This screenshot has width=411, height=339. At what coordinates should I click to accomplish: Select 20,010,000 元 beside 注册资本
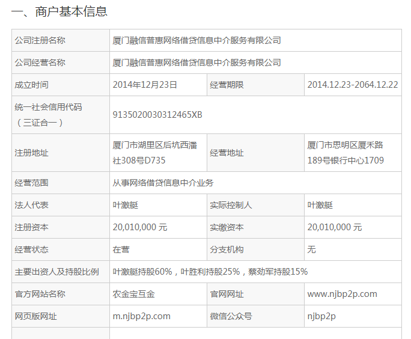pos(140,227)
